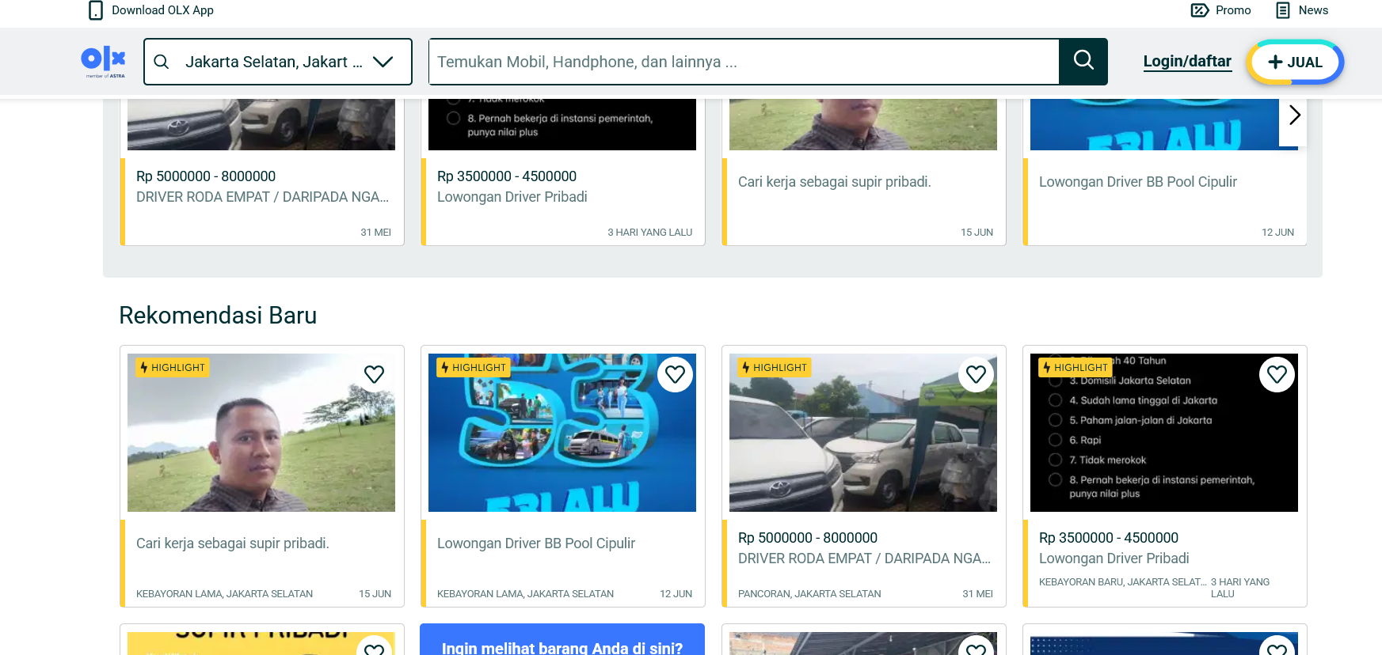Click price 'Rp 5000000 - 8000000' in Rekomendasi Baru
This screenshot has width=1382, height=655.
click(x=808, y=538)
